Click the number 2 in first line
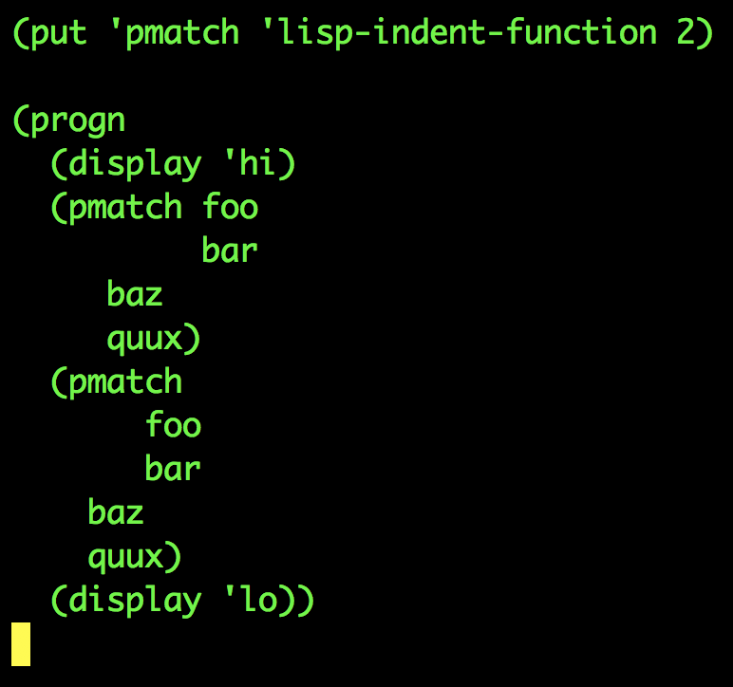The height and width of the screenshot is (687, 733). tap(686, 31)
